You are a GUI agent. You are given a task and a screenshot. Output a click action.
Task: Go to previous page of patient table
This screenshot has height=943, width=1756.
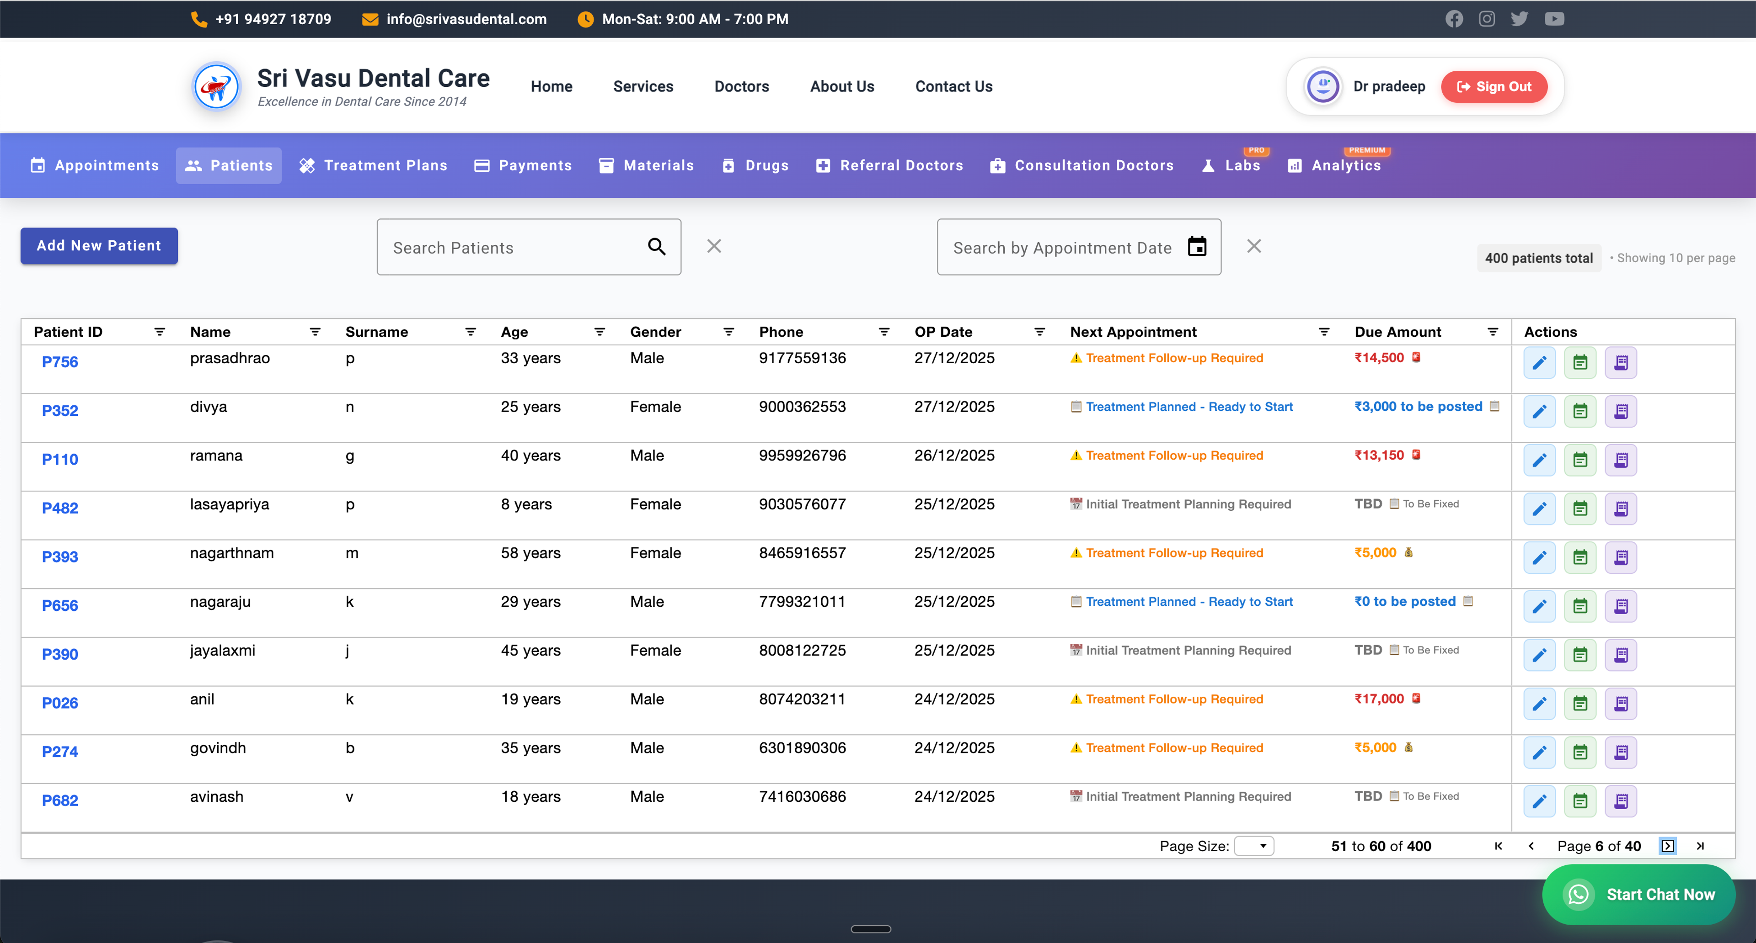coord(1531,846)
